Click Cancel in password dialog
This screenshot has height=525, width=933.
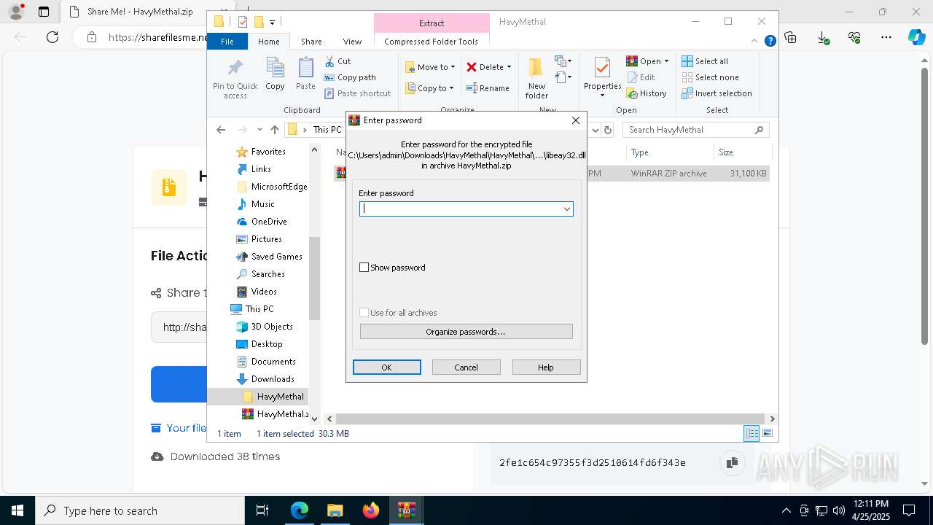[466, 367]
